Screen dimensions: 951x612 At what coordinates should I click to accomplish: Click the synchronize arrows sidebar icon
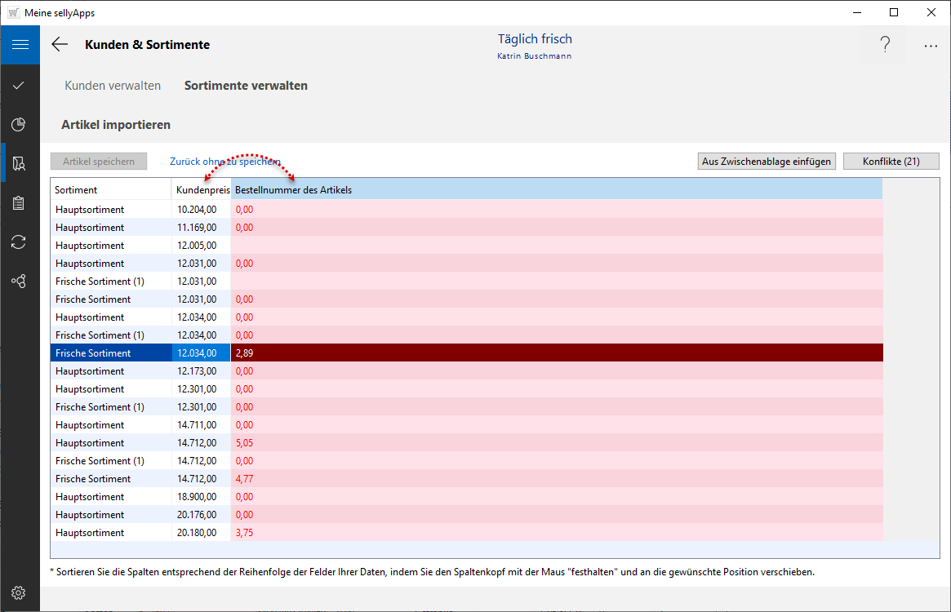coord(20,242)
